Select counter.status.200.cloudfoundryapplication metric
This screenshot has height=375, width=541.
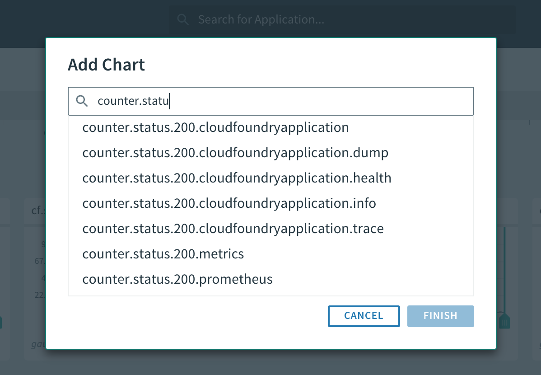[215, 128]
